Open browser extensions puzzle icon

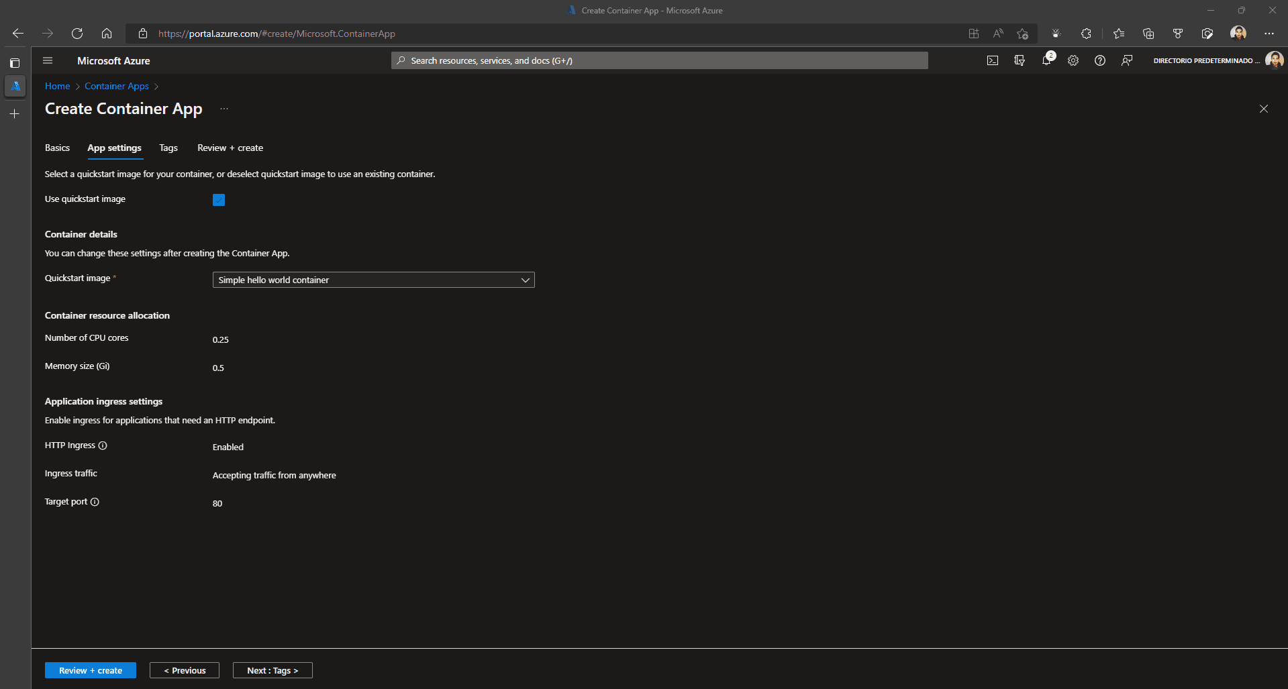point(1086,34)
